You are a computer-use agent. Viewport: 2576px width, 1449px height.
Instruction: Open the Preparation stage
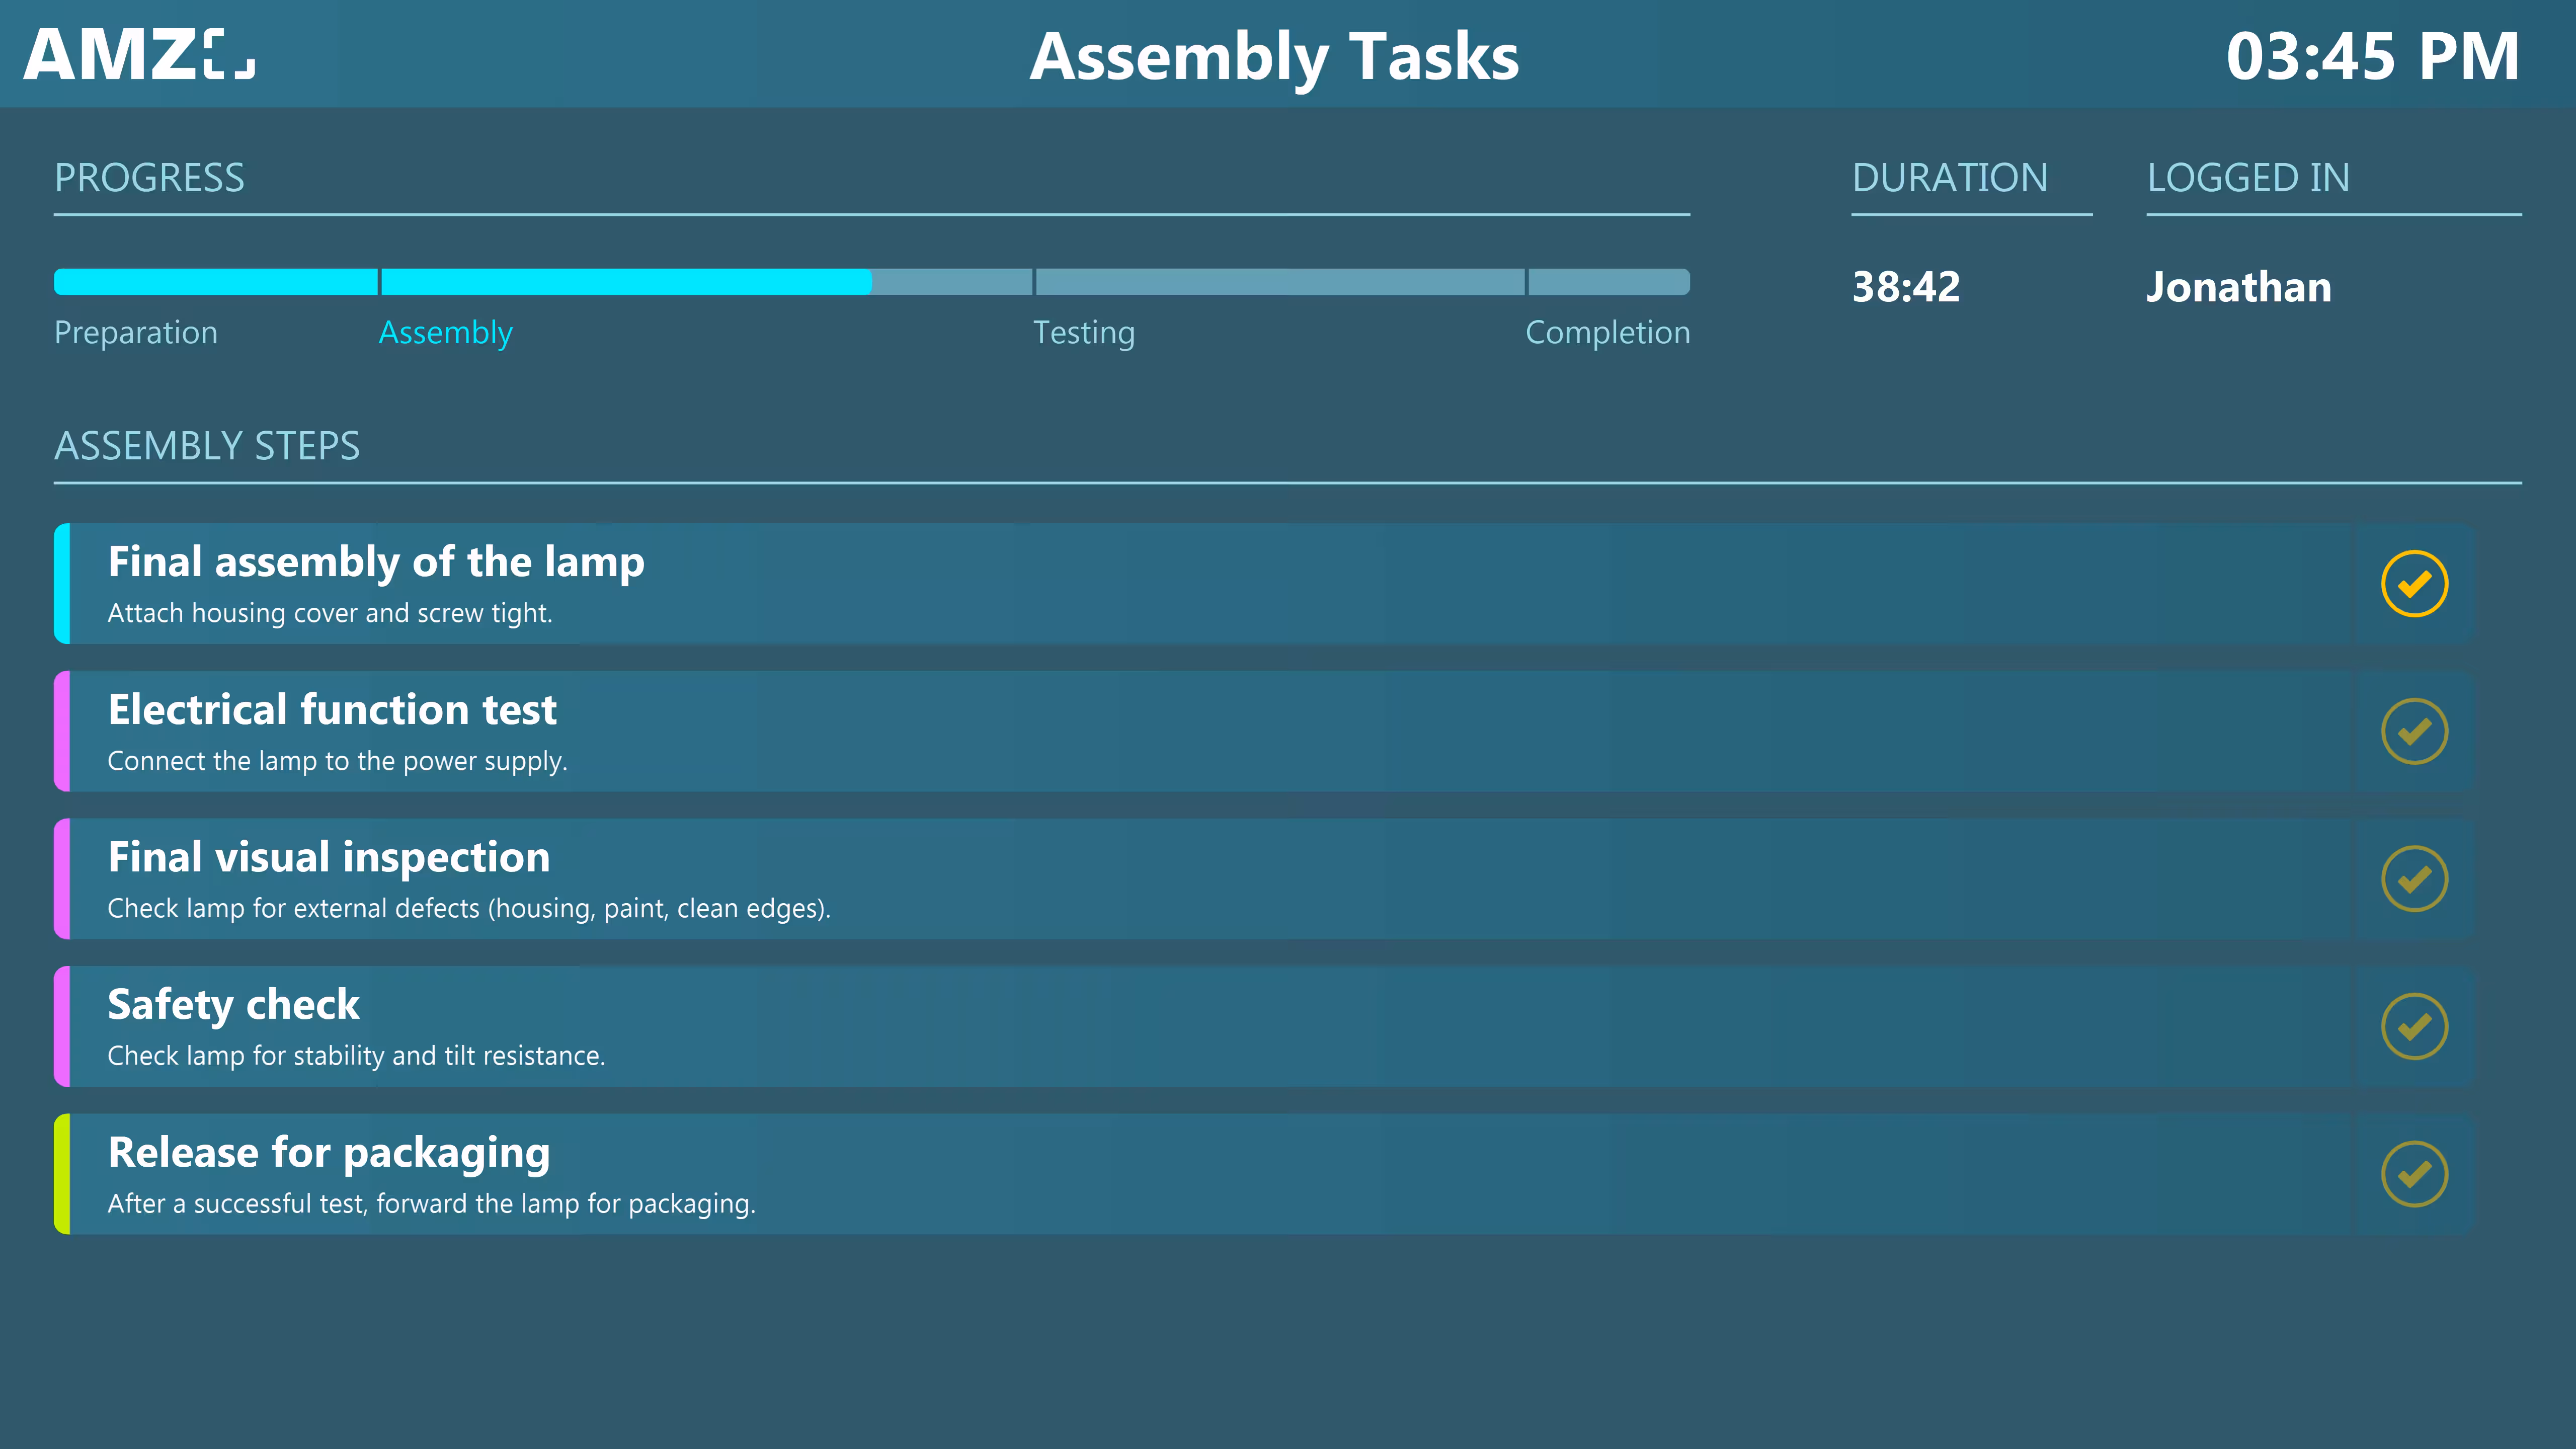click(136, 332)
